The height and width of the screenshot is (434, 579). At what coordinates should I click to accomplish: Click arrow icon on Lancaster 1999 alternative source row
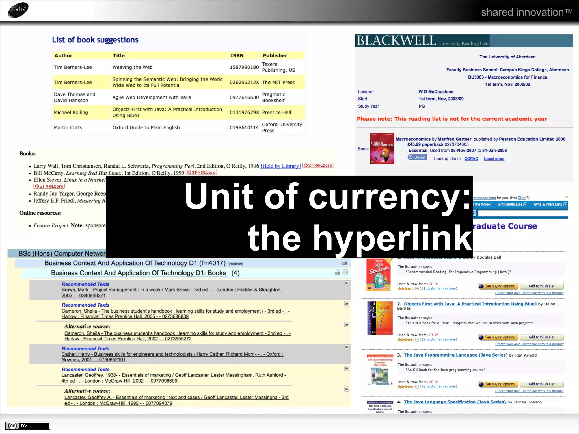(347, 389)
